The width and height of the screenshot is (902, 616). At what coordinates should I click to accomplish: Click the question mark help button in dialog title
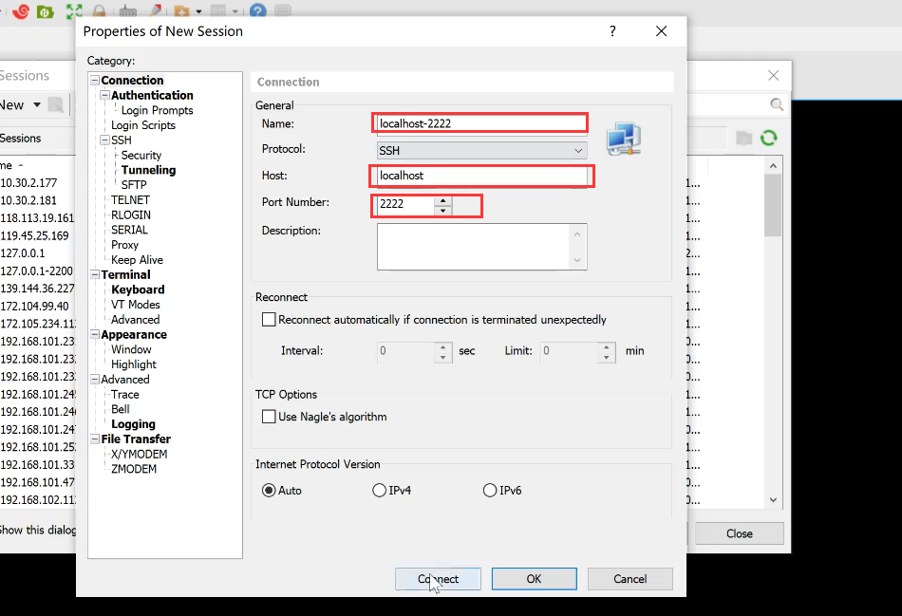(612, 31)
